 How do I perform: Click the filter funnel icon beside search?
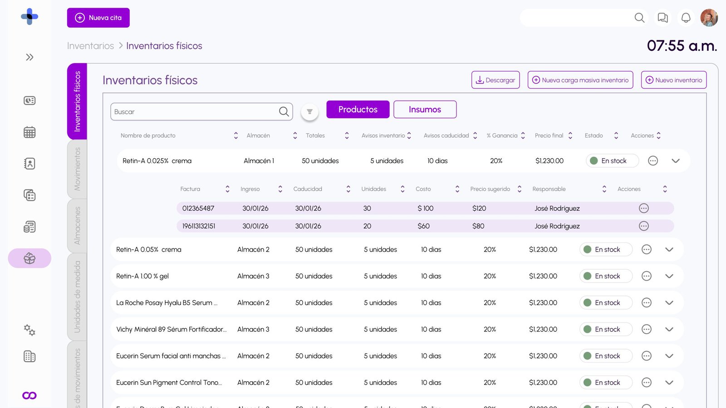(x=309, y=112)
